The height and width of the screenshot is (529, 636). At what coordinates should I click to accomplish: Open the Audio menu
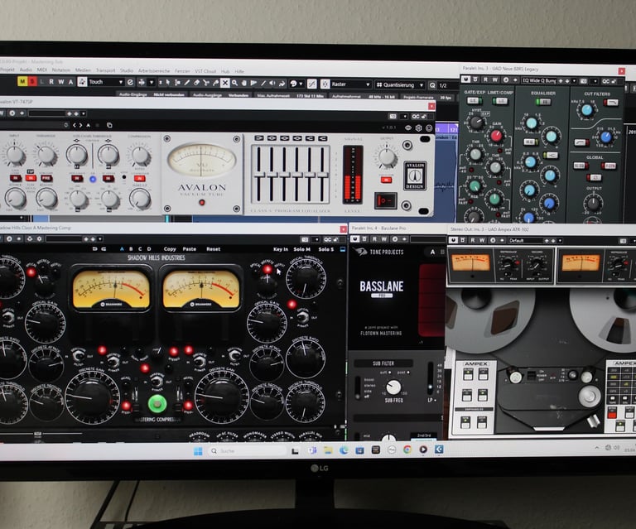pyautogui.click(x=26, y=70)
